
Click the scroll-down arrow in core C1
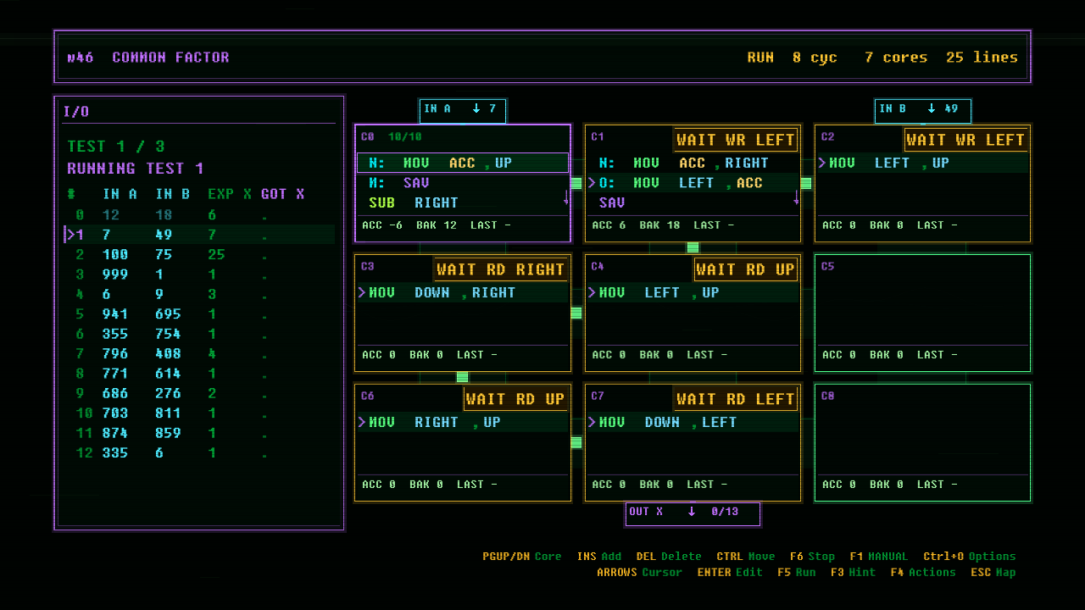[x=796, y=198]
